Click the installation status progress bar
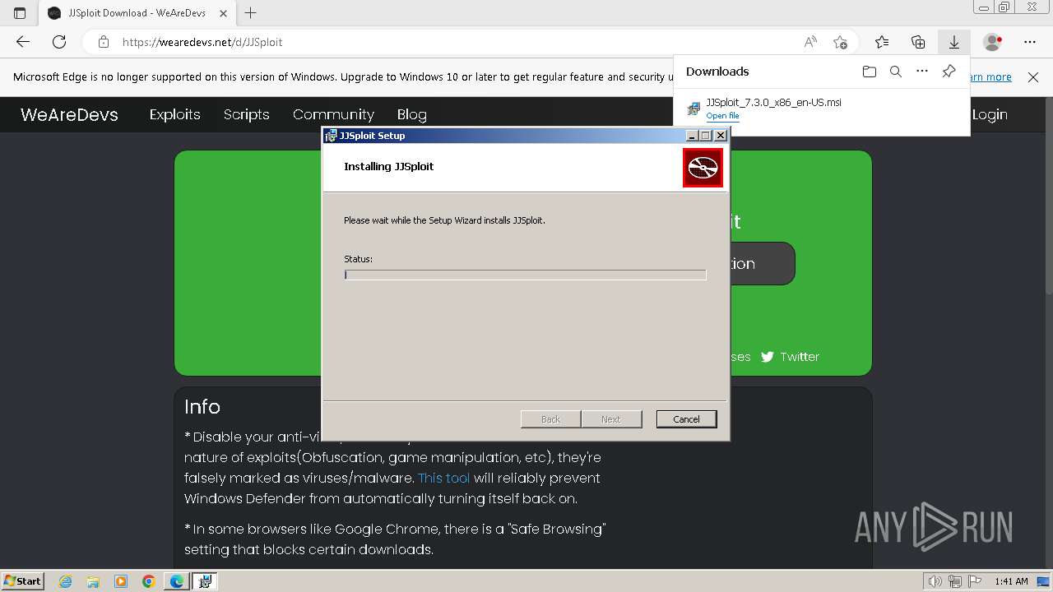Screen dimensions: 1053x592 click(x=525, y=275)
